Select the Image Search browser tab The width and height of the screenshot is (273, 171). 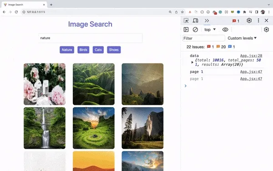coord(24,5)
